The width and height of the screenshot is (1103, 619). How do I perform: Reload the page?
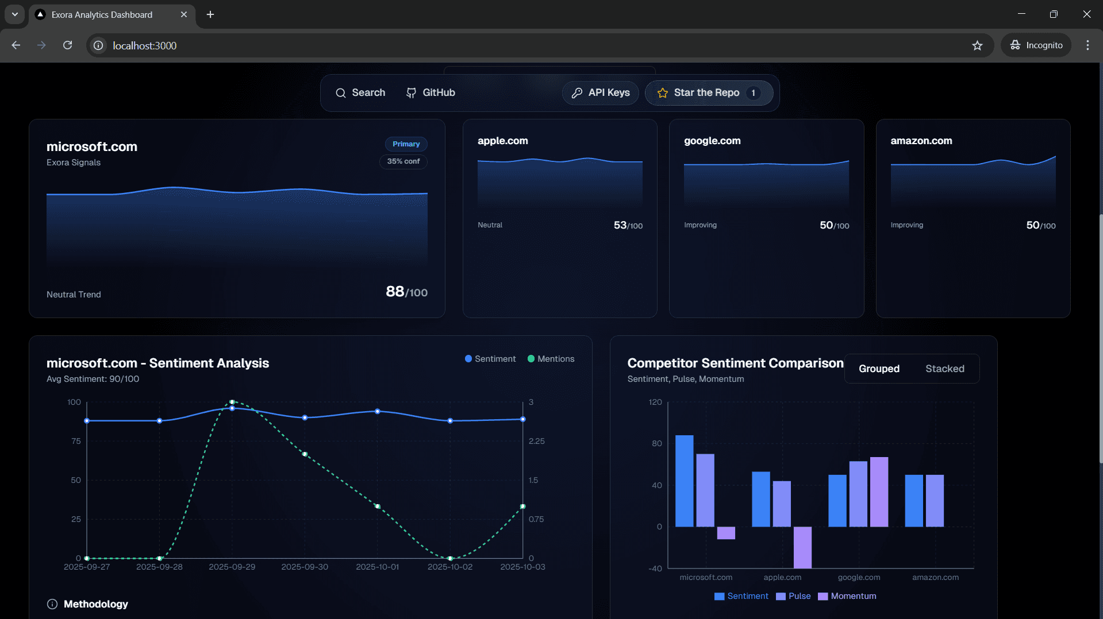67,45
